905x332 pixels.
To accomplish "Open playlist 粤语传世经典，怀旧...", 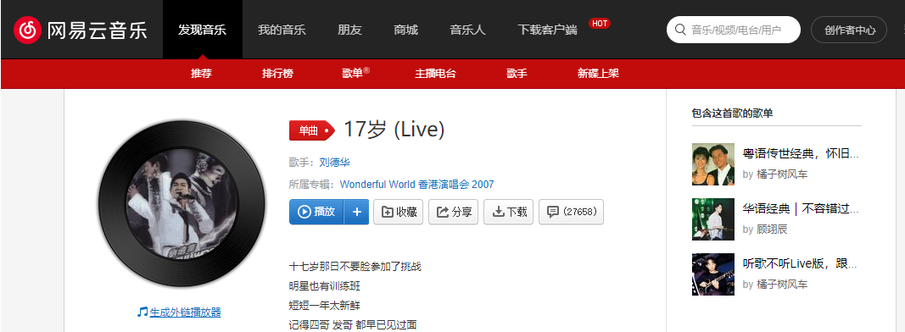I will 802,153.
